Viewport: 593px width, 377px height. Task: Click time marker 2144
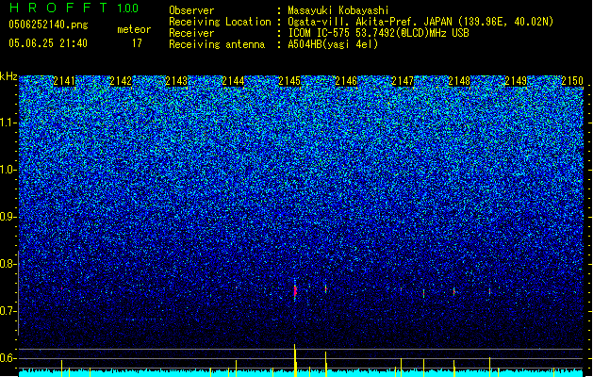tap(234, 80)
